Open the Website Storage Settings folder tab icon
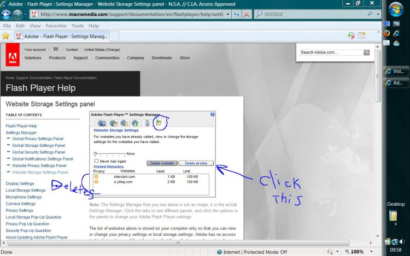 (159, 123)
